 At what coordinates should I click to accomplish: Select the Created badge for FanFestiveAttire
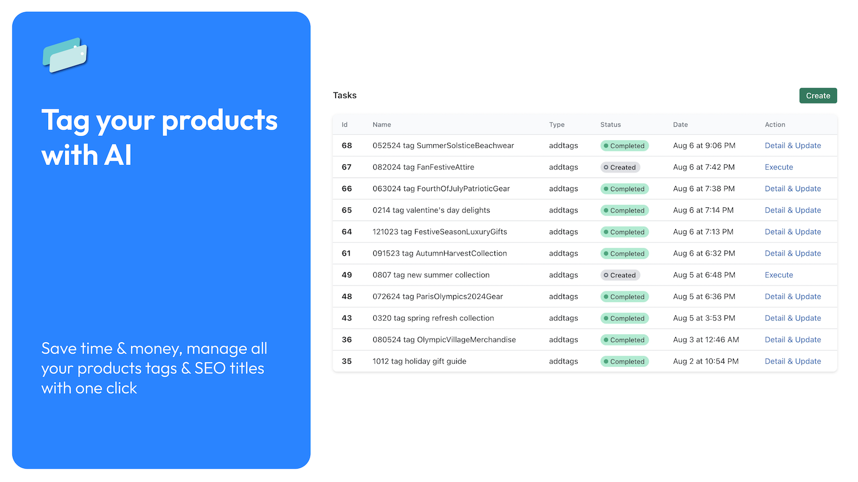620,167
